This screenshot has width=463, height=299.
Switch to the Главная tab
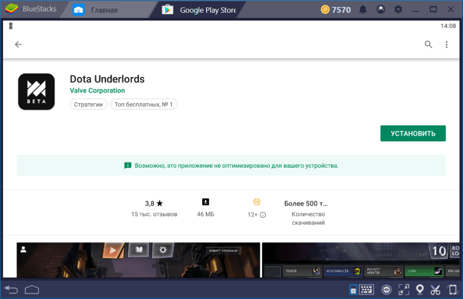104,10
